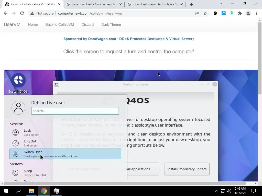Open the DataWagon.com sponsor link
262x196 pixels.
pos(129,39)
